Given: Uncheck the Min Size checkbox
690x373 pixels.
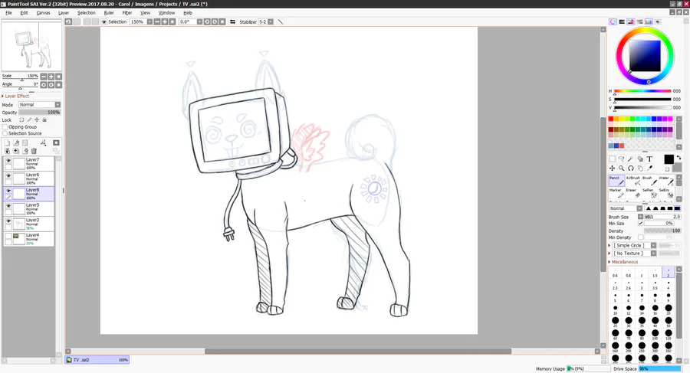Looking at the screenshot, I should coord(640,224).
